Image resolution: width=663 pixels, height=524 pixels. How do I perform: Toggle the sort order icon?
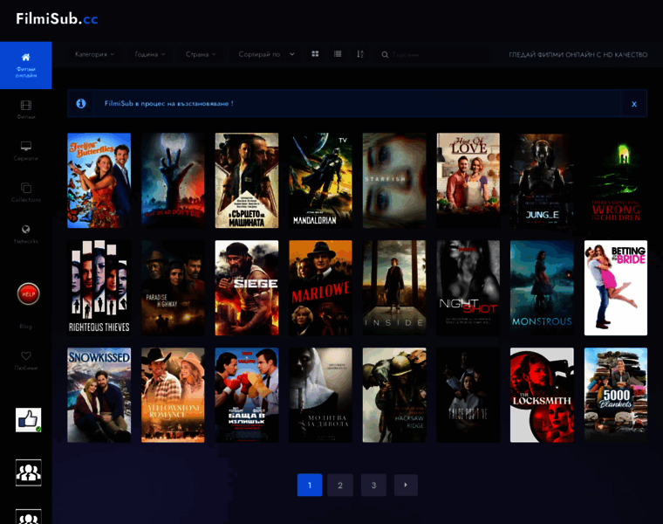point(359,54)
